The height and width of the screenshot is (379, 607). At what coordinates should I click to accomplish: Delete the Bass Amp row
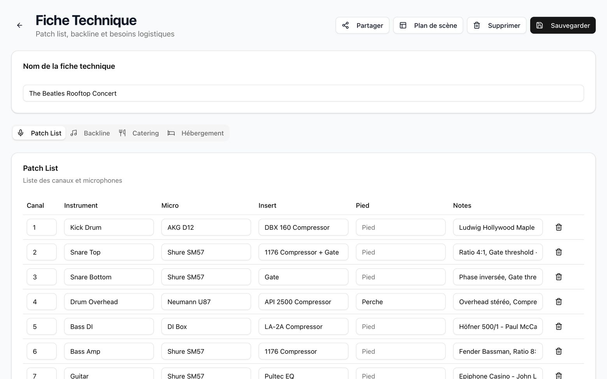(559, 351)
